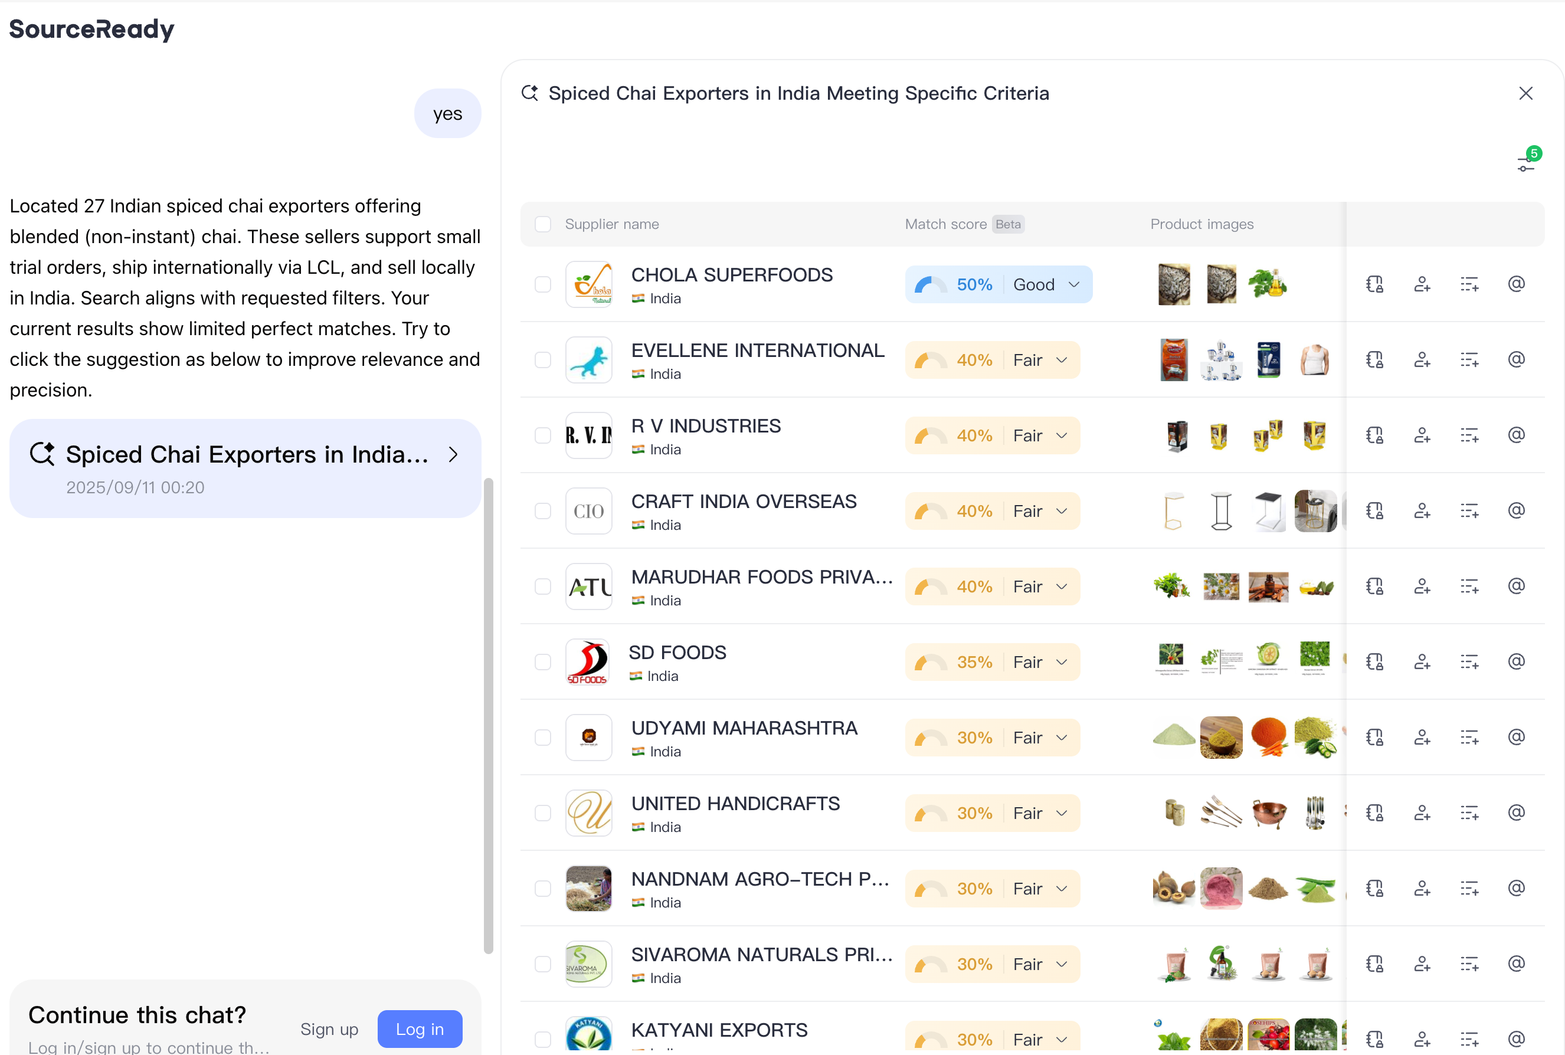Click first product thumbnail of UDYAMI MAHARASHTRA
The image size is (1565, 1055).
click(x=1173, y=738)
